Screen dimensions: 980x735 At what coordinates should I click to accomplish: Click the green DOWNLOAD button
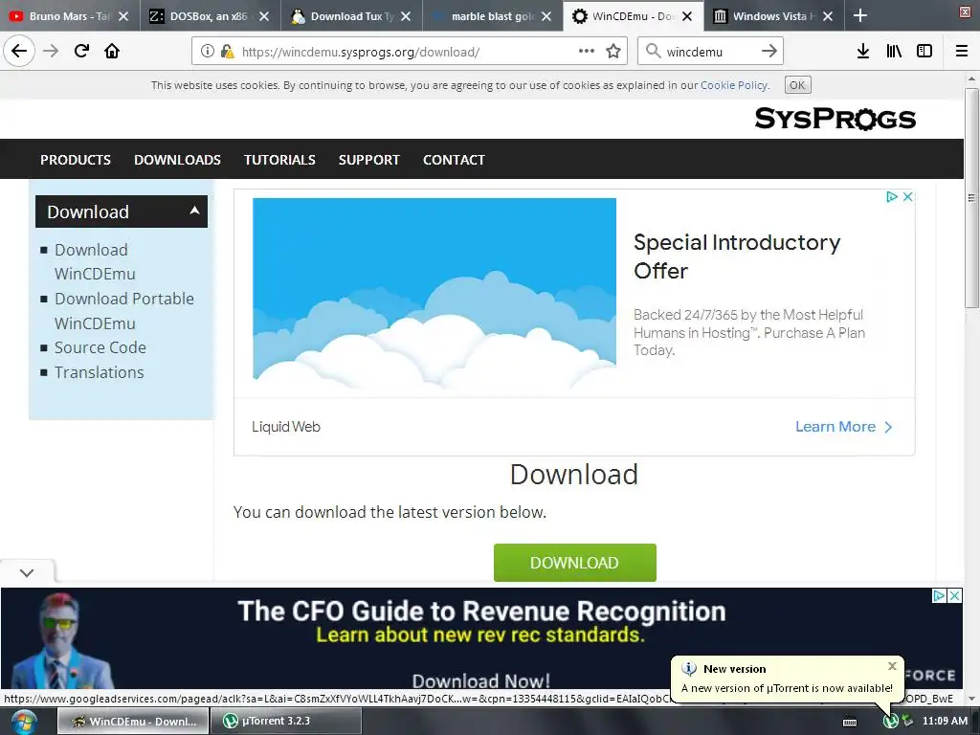tap(574, 563)
